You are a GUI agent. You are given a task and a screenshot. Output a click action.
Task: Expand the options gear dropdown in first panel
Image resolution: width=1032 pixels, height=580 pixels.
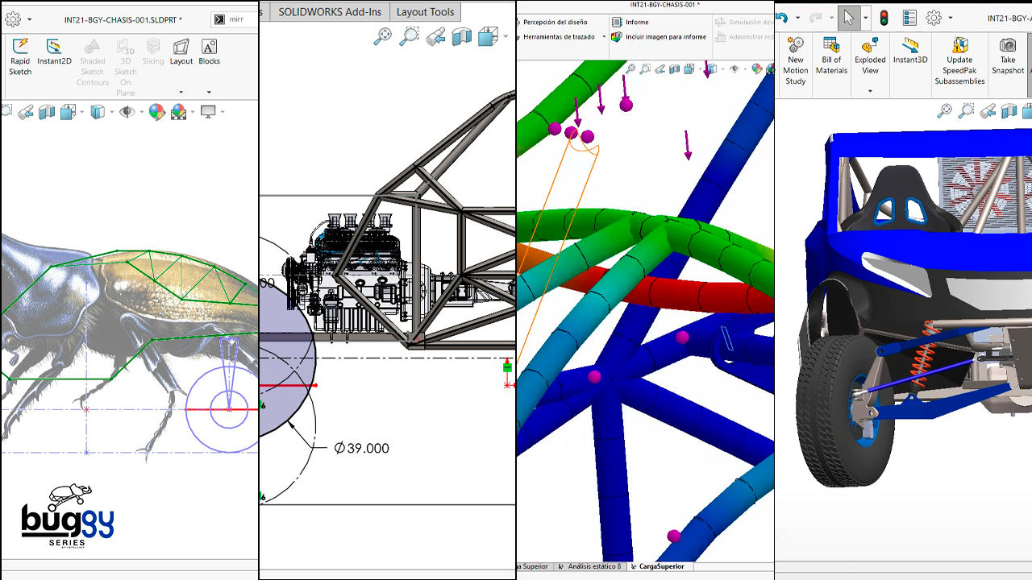click(x=30, y=19)
